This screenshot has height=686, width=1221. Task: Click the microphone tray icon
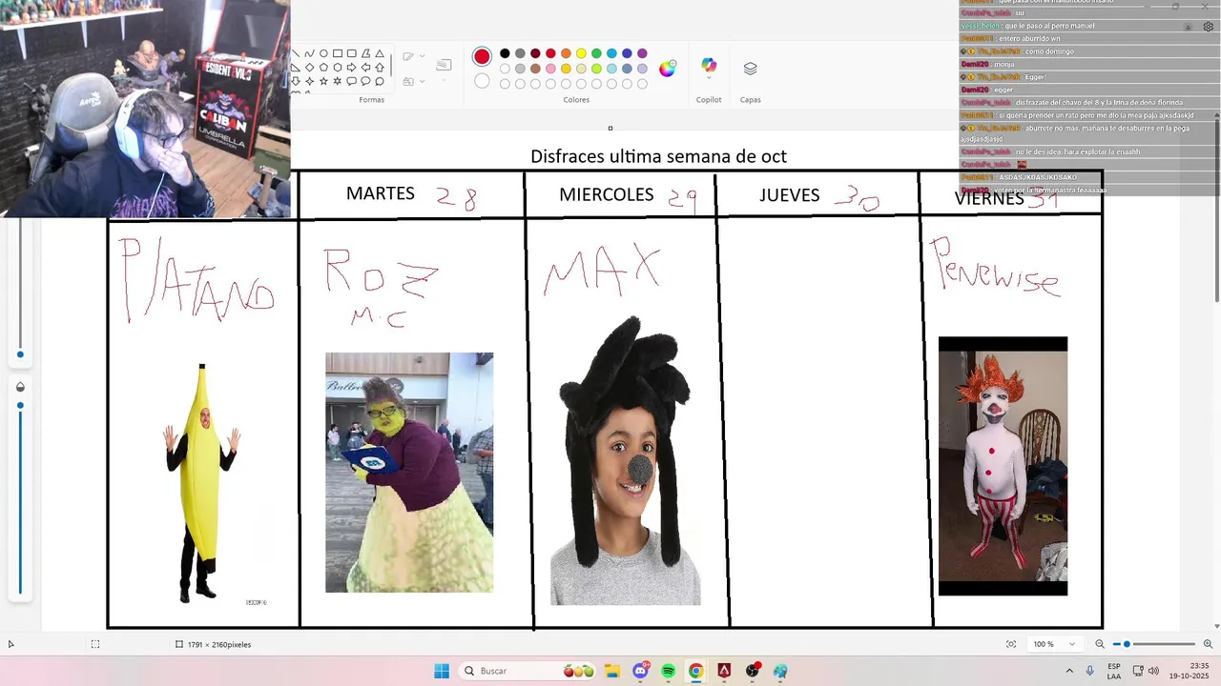coord(1090,671)
